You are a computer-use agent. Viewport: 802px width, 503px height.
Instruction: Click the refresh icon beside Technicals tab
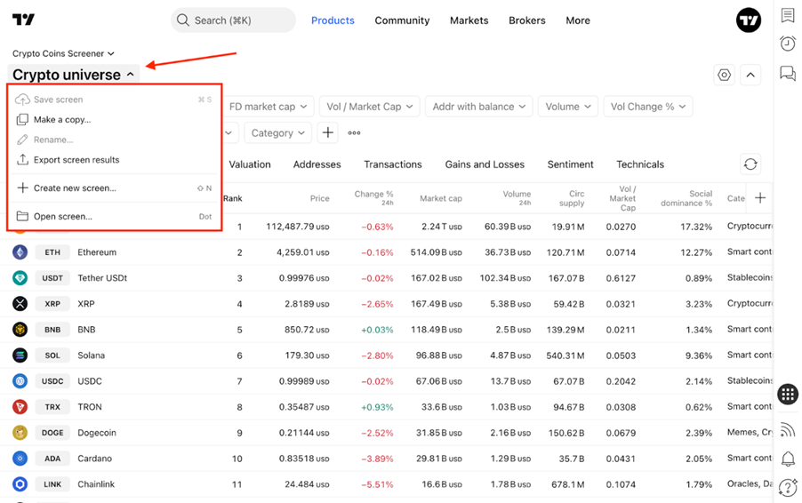tap(750, 164)
